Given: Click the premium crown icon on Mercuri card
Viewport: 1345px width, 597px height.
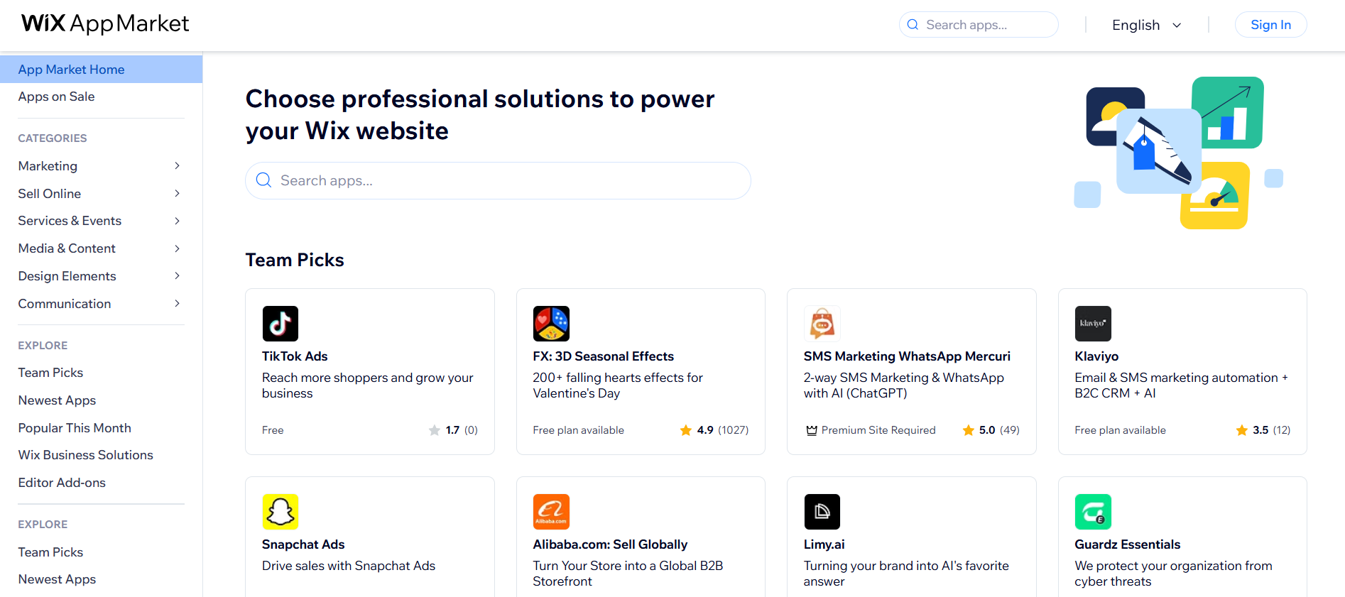Looking at the screenshot, I should click(x=812, y=430).
